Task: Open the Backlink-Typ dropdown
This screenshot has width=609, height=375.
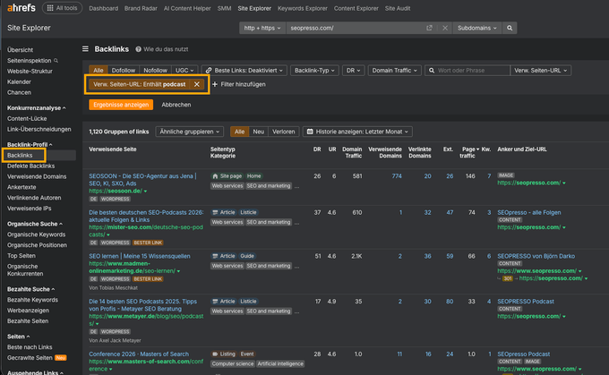Action: [x=314, y=71]
